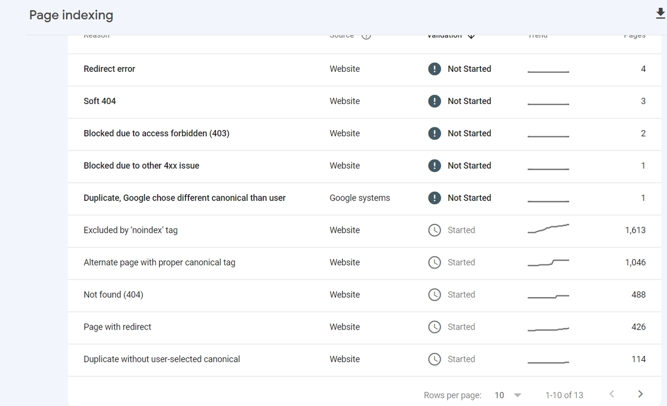Click the trend sparkline for Not found (404)
The image size is (667, 406).
[548, 297]
